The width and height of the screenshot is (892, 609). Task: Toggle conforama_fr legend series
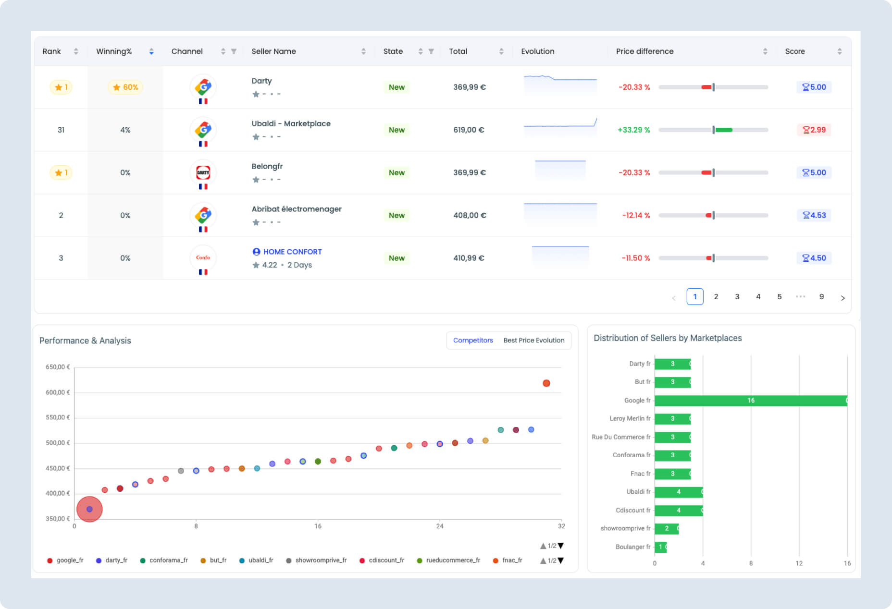click(x=164, y=560)
